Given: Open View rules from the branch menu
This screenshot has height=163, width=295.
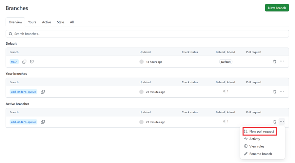Looking at the screenshot, I should pos(257,146).
